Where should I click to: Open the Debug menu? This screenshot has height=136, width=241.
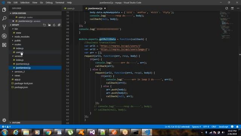tap(49, 3)
